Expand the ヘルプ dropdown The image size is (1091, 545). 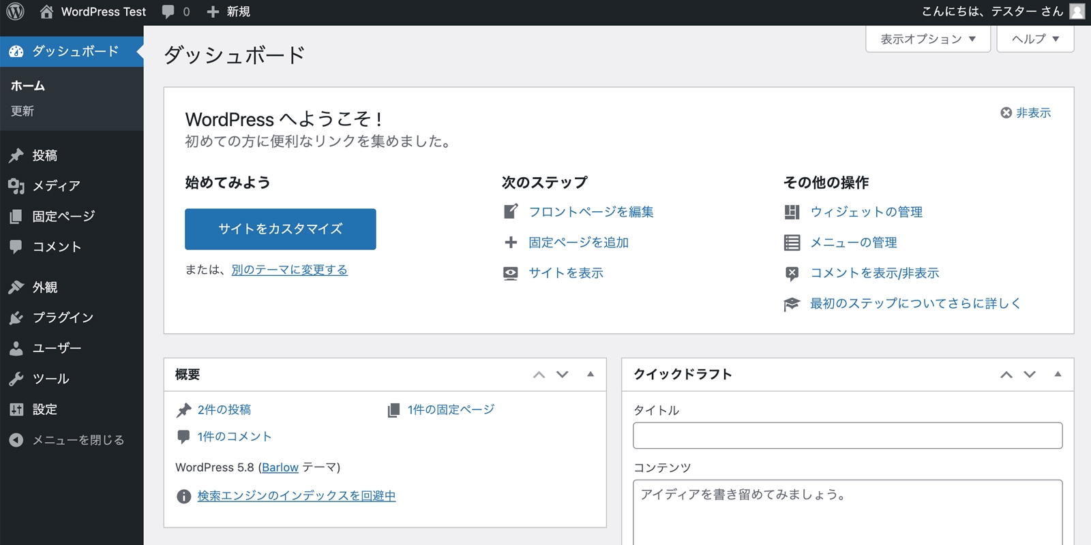pyautogui.click(x=1035, y=39)
